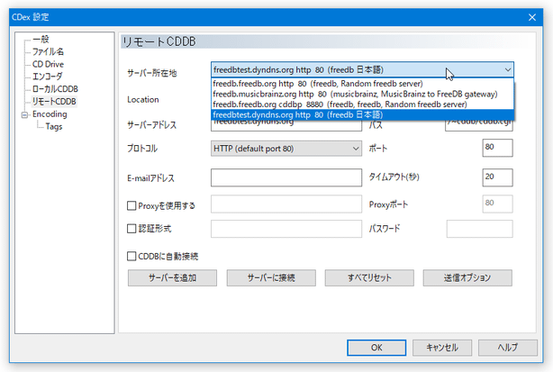
Task: Click the キャンセル button
Action: coord(442,348)
